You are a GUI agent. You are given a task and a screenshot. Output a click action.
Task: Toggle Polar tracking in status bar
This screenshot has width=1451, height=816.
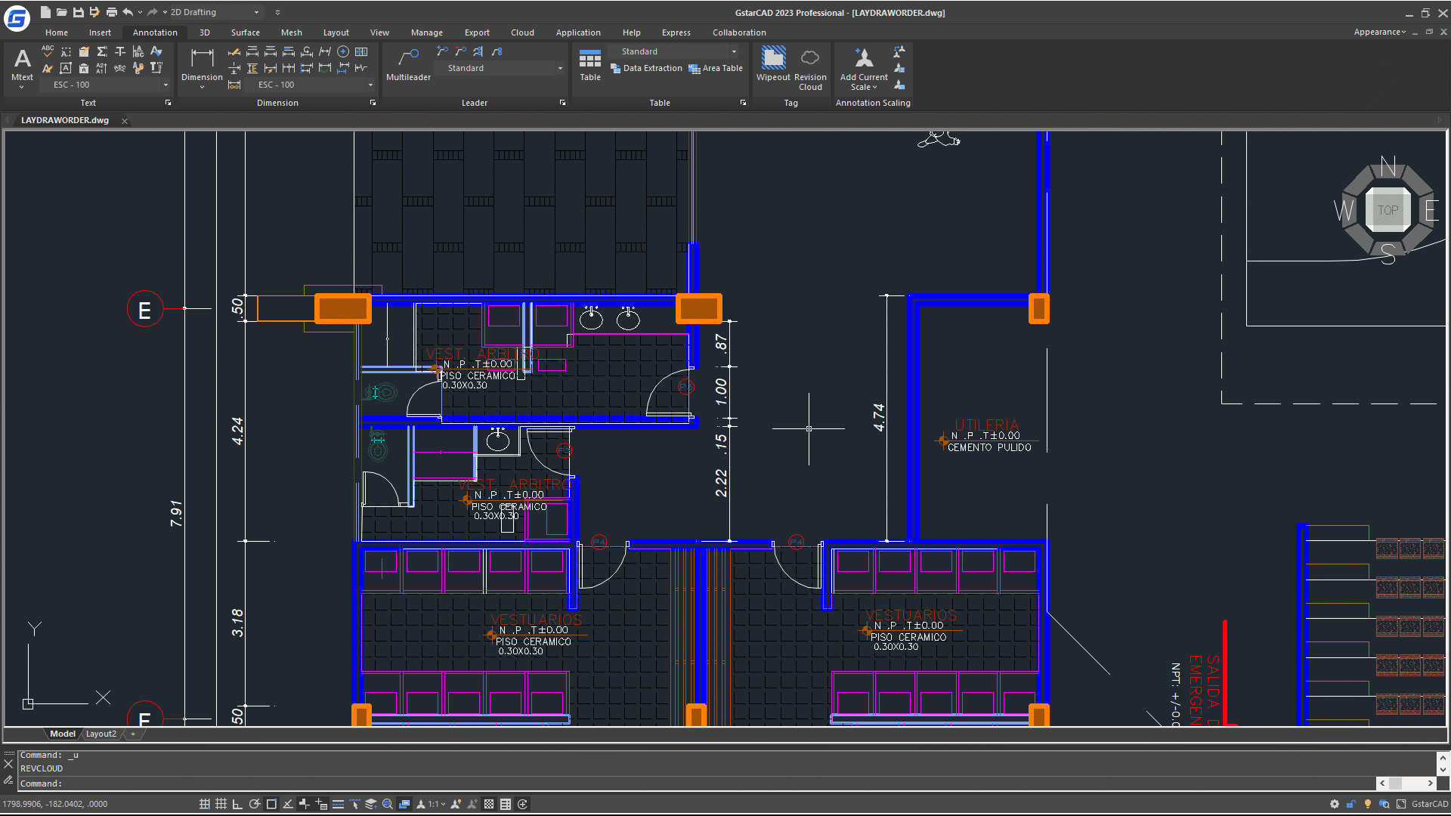255,804
